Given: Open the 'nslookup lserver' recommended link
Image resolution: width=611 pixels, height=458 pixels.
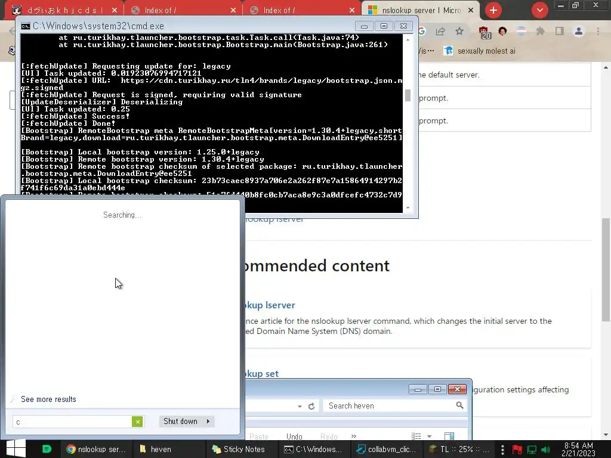Looking at the screenshot, I should click(269, 305).
